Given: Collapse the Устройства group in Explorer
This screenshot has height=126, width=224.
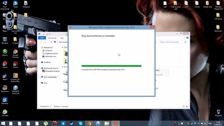Looking at the screenshot, I should tap(62, 67).
